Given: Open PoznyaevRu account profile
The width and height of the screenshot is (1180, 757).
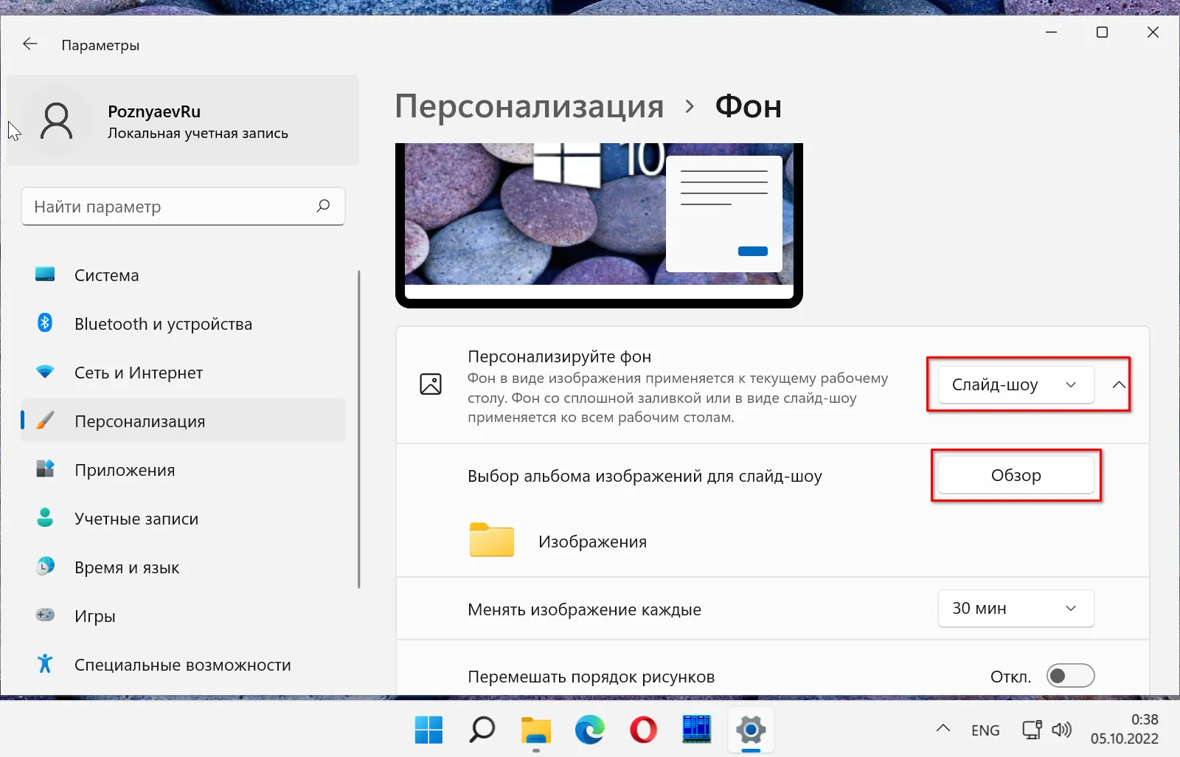Looking at the screenshot, I should pos(183,120).
